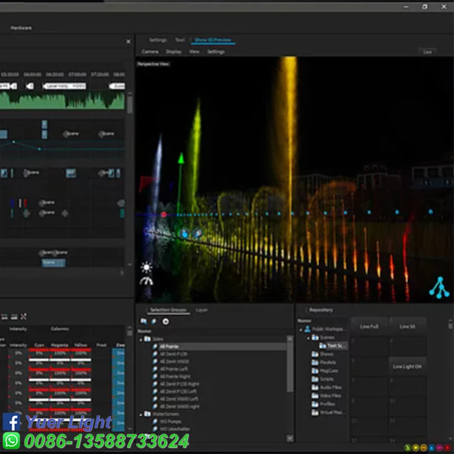
Task: Click the sun brightness icon in 3D preview
Action: point(147,267)
